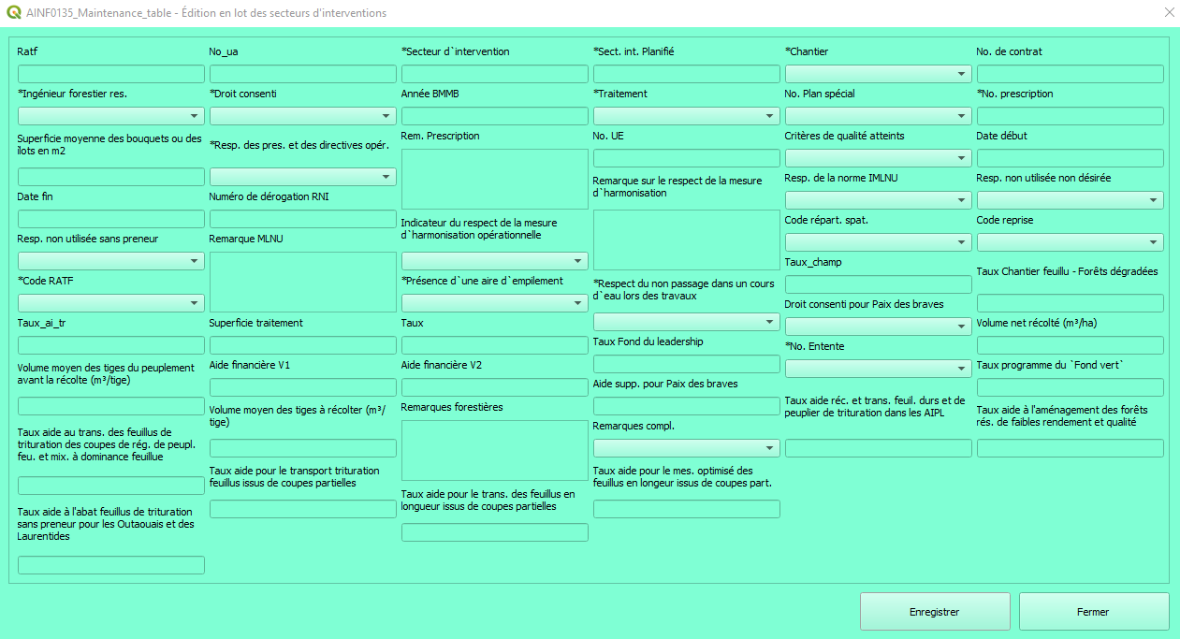Focus the No. UE input field
Screen dimensions: 1180x639
point(687,158)
